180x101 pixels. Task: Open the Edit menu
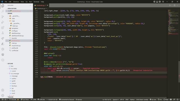pos(10,2)
